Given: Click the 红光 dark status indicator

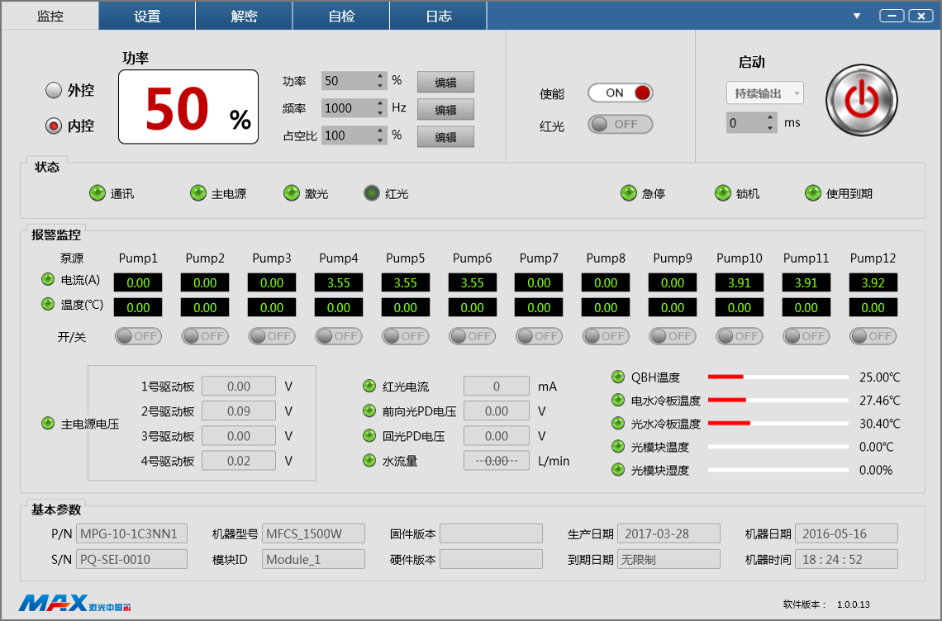Looking at the screenshot, I should pyautogui.click(x=372, y=193).
